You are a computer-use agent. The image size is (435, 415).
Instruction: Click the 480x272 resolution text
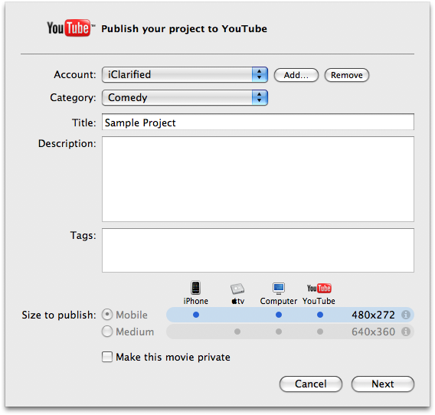click(x=373, y=315)
